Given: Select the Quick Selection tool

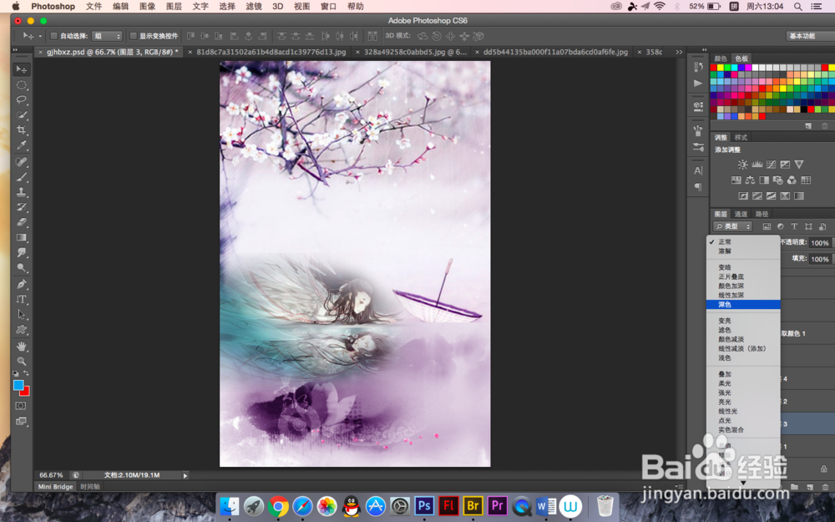Looking at the screenshot, I should pos(22,114).
